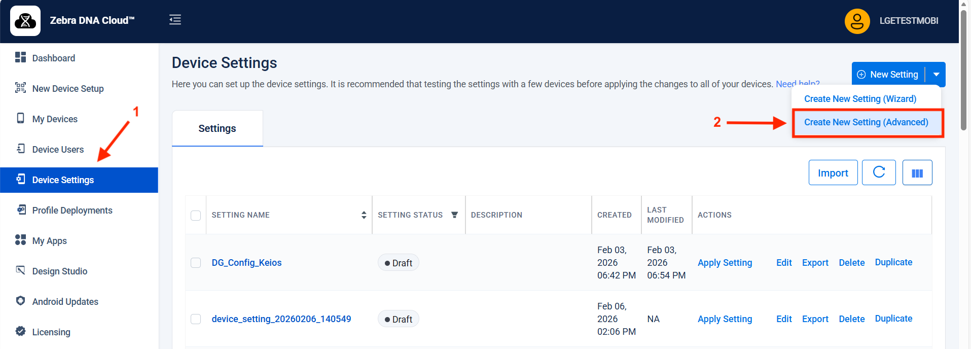This screenshot has height=349, width=971.
Task: Expand the New Setting dropdown arrow
Action: point(936,75)
